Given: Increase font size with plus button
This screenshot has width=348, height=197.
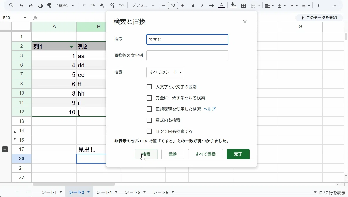Looking at the screenshot, I should tap(182, 5).
